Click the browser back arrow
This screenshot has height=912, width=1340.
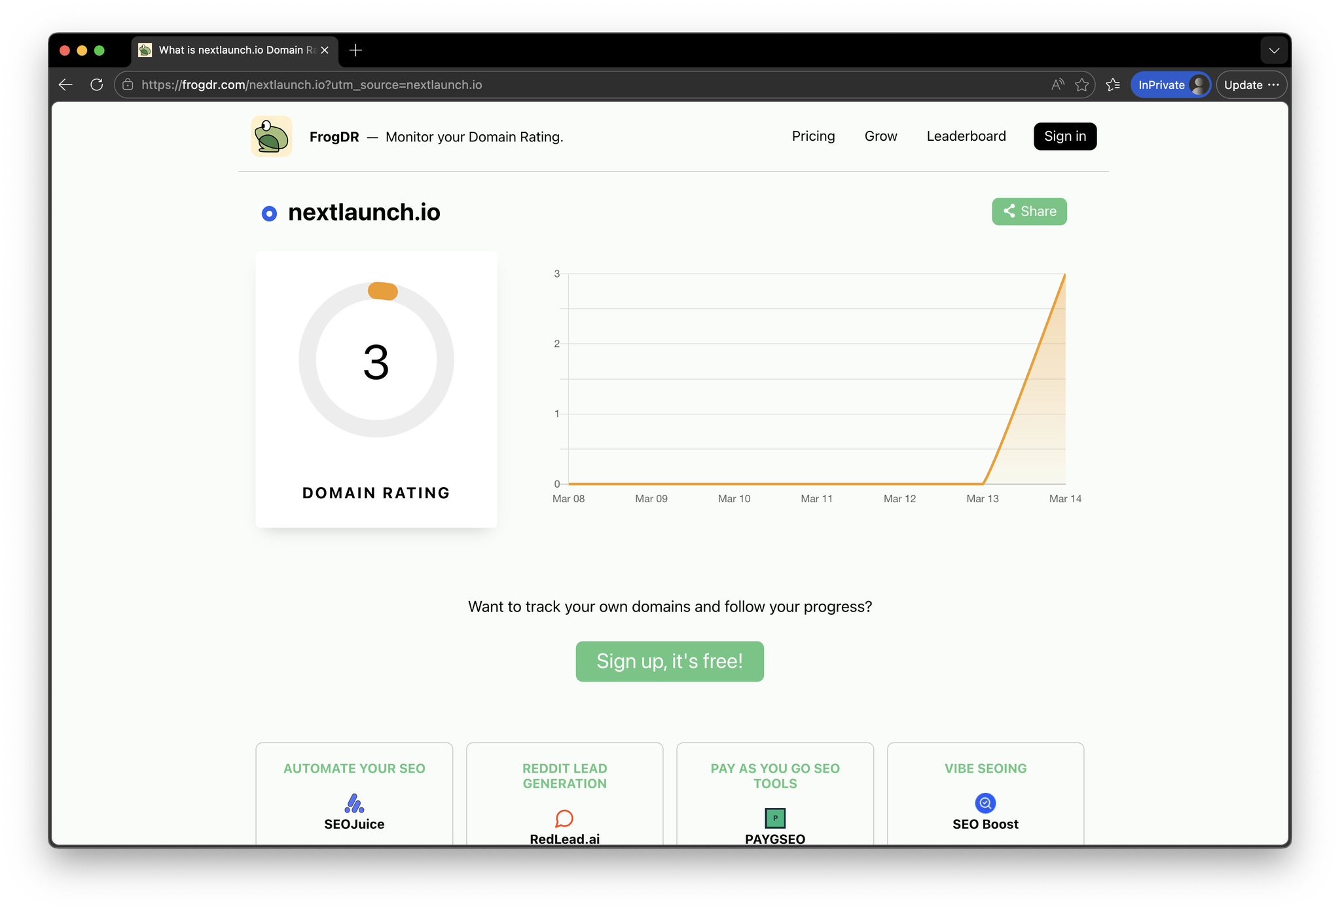click(65, 84)
